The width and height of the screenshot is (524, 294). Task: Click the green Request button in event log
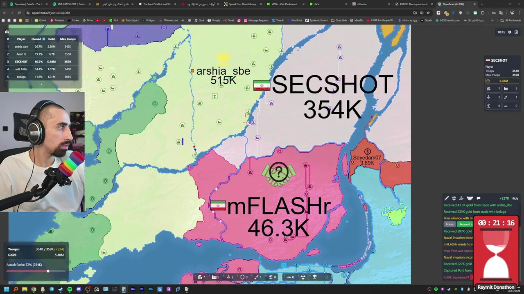(465, 224)
